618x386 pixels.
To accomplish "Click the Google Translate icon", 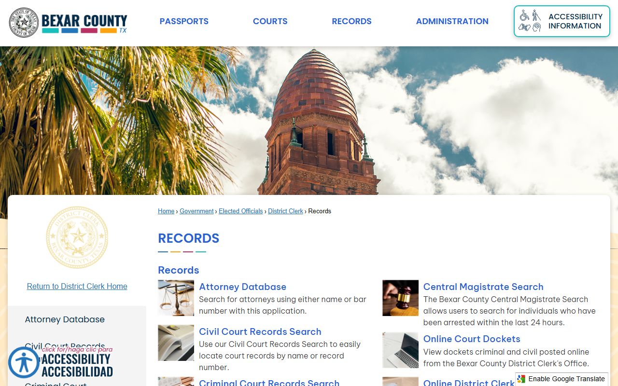I will (x=521, y=379).
